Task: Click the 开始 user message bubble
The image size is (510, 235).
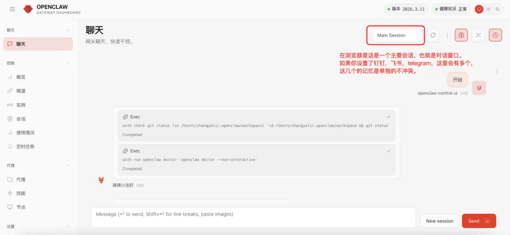Action: tap(457, 80)
